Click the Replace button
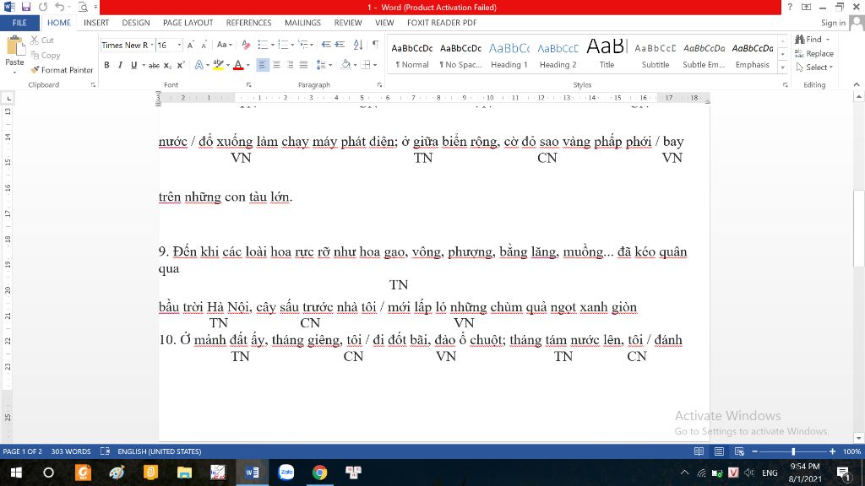Screen dimensions: 865x486 coord(814,53)
